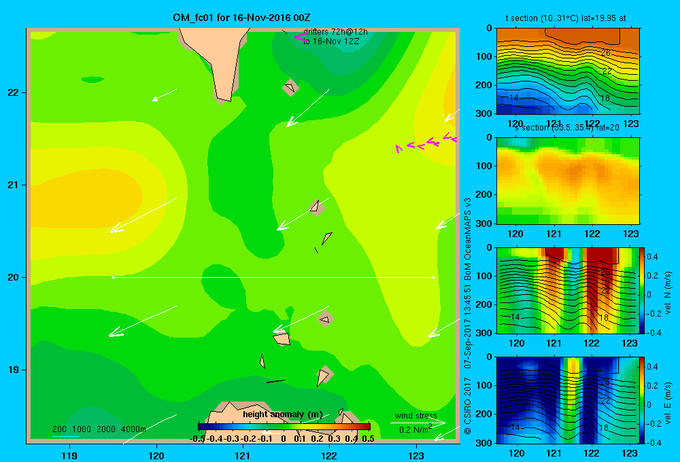Click the -0.5 tick on height anomaly scale
The image size is (680, 462).
197,439
